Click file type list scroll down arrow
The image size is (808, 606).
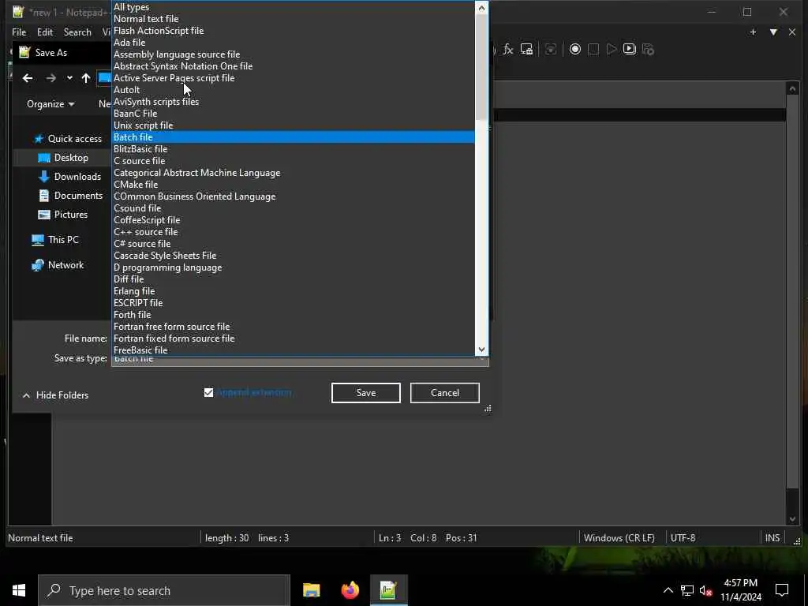[x=481, y=350]
